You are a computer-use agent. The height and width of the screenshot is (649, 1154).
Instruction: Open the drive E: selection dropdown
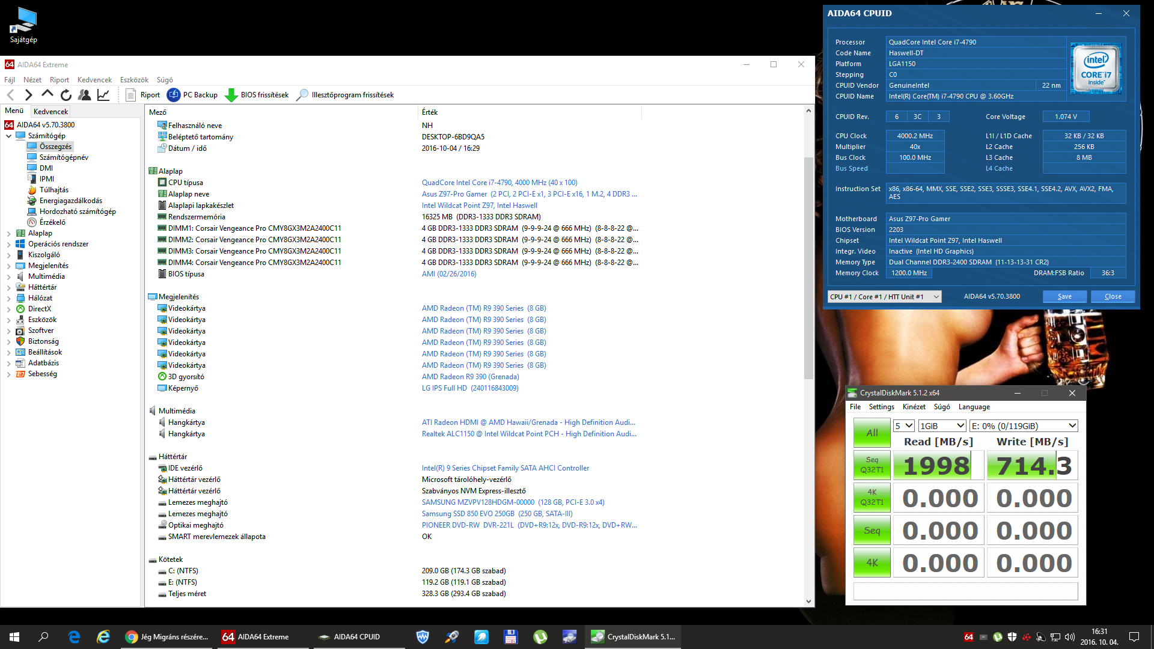1023,426
